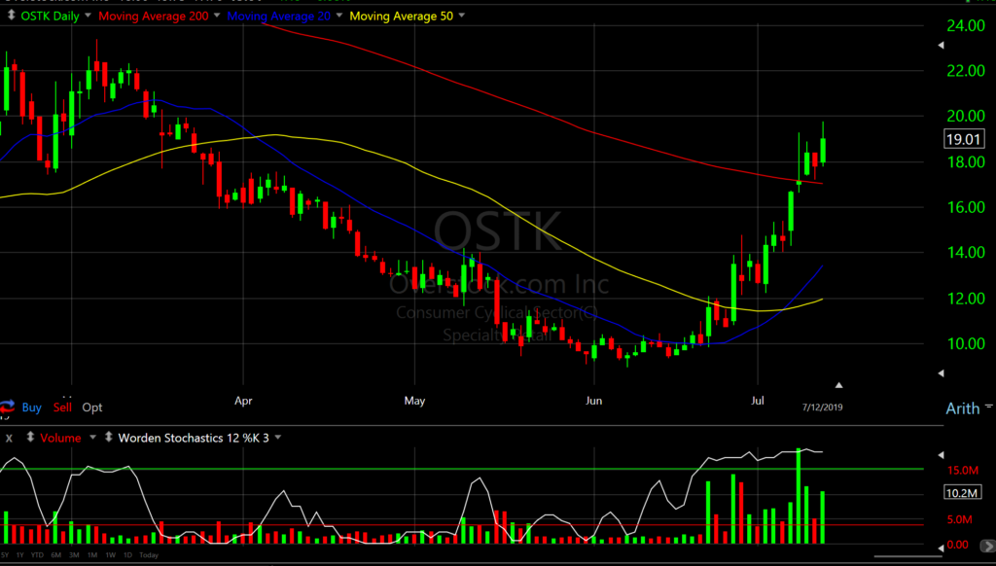
Task: Select the 1Y time range
Action: pos(19,555)
